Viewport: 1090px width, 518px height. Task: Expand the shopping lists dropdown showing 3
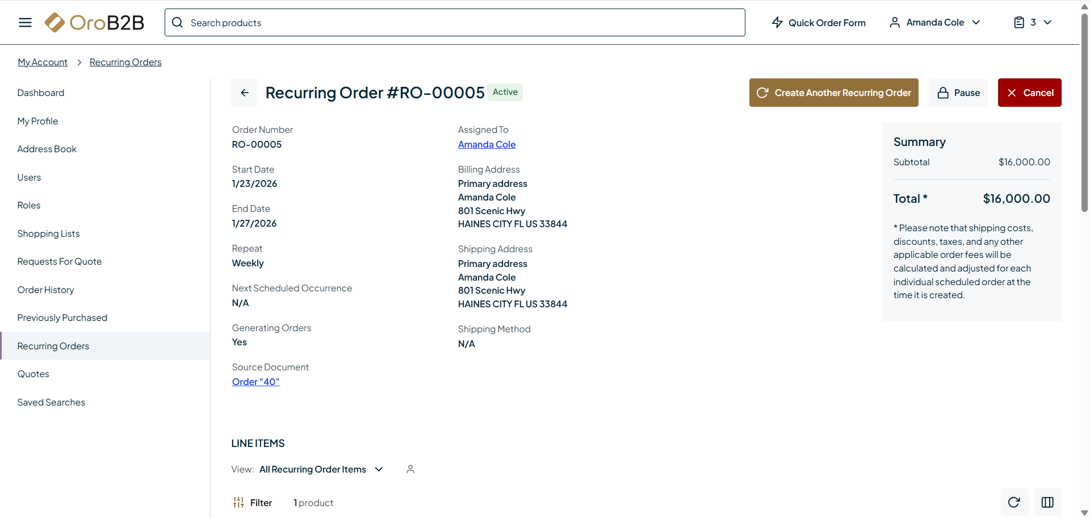click(x=1033, y=23)
